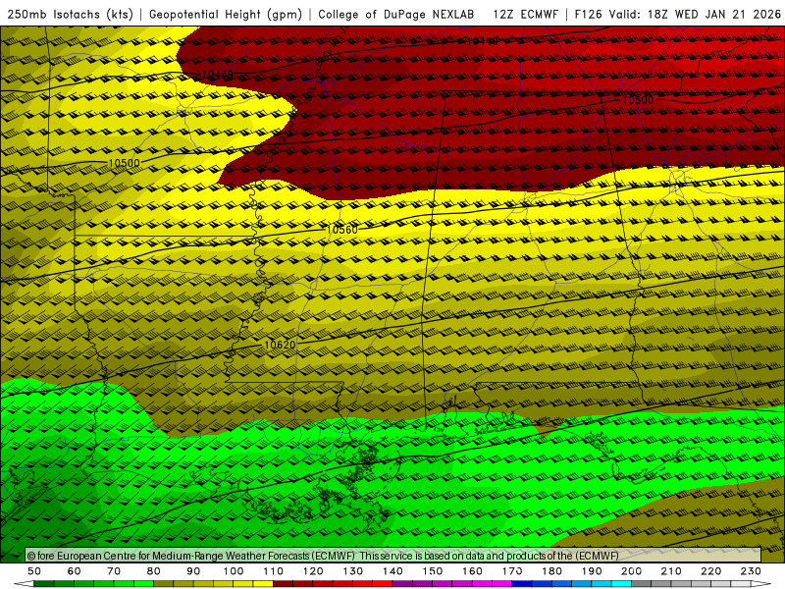Pick the darkest green swatch starting at 50
The image size is (785, 589).
[x=44, y=584]
